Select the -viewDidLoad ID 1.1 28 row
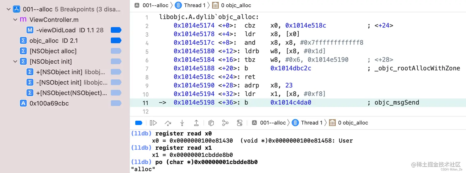The image size is (466, 173). pos(65,30)
